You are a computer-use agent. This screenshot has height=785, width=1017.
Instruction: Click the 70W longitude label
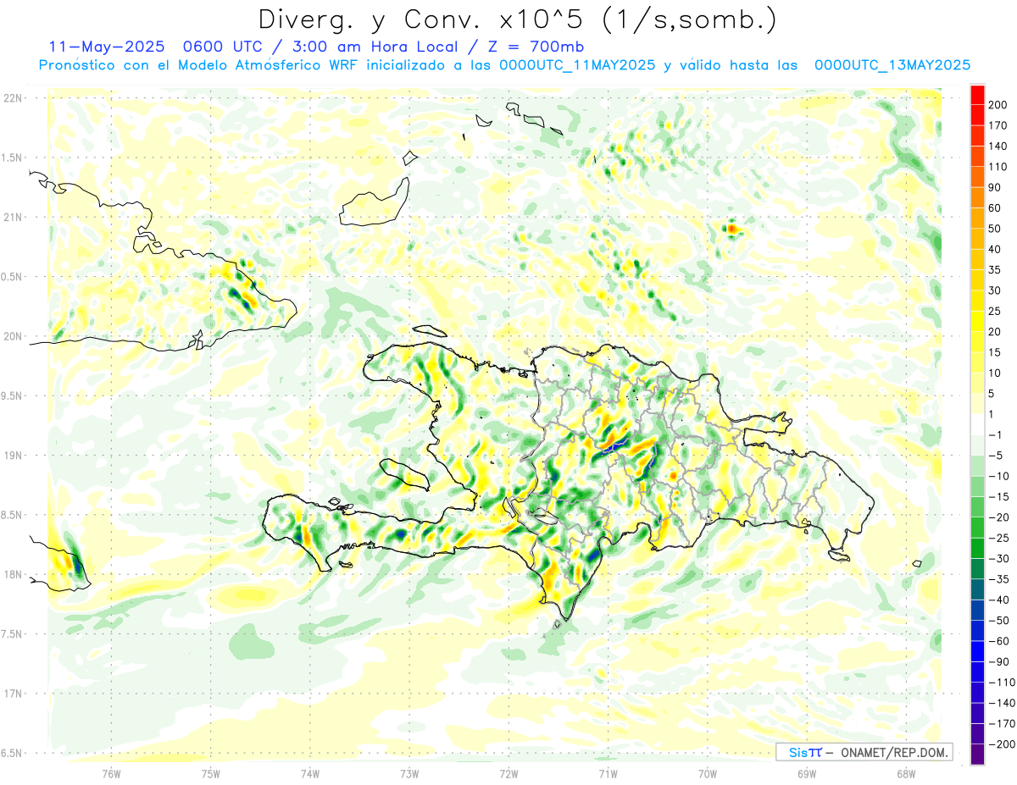click(707, 772)
